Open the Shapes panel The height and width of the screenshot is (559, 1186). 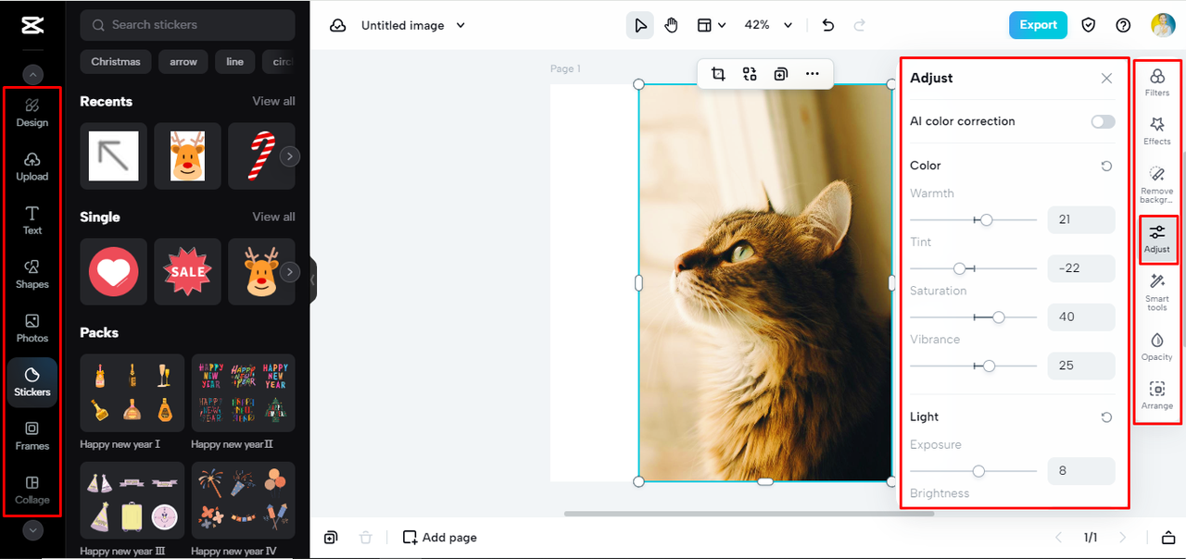[x=32, y=274]
